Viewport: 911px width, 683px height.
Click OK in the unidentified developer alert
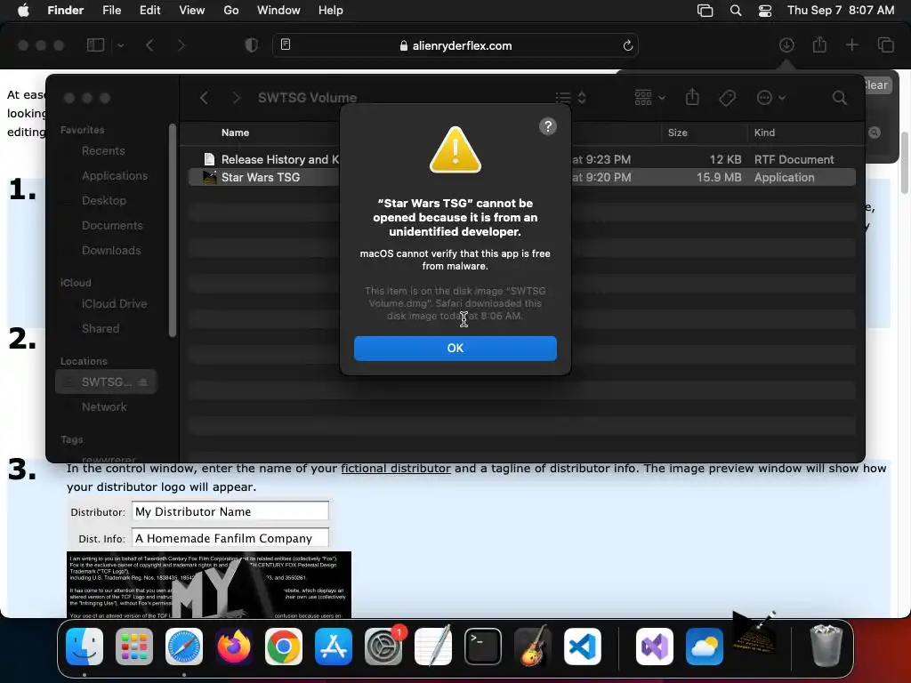pyautogui.click(x=455, y=348)
